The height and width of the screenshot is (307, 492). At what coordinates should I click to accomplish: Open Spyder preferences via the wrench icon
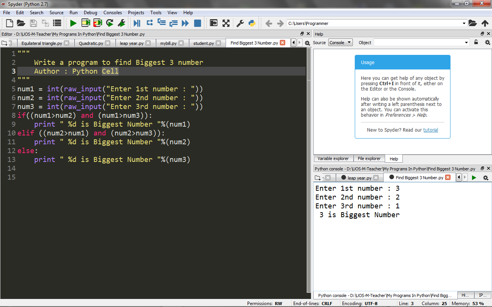240,23
